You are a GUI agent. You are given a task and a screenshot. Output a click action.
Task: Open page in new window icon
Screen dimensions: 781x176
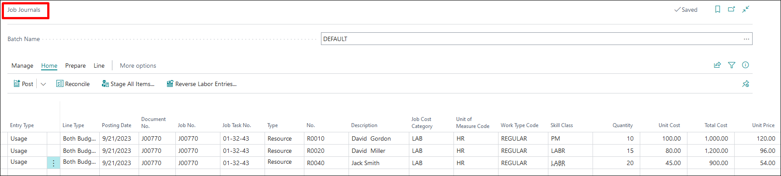(732, 9)
